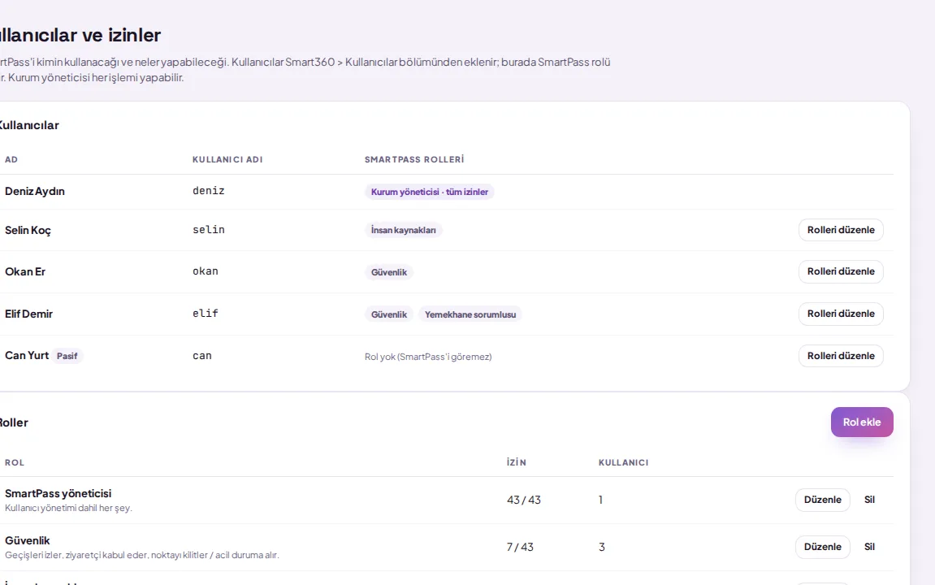
Task: Click the AD column header
Action: [11, 160]
